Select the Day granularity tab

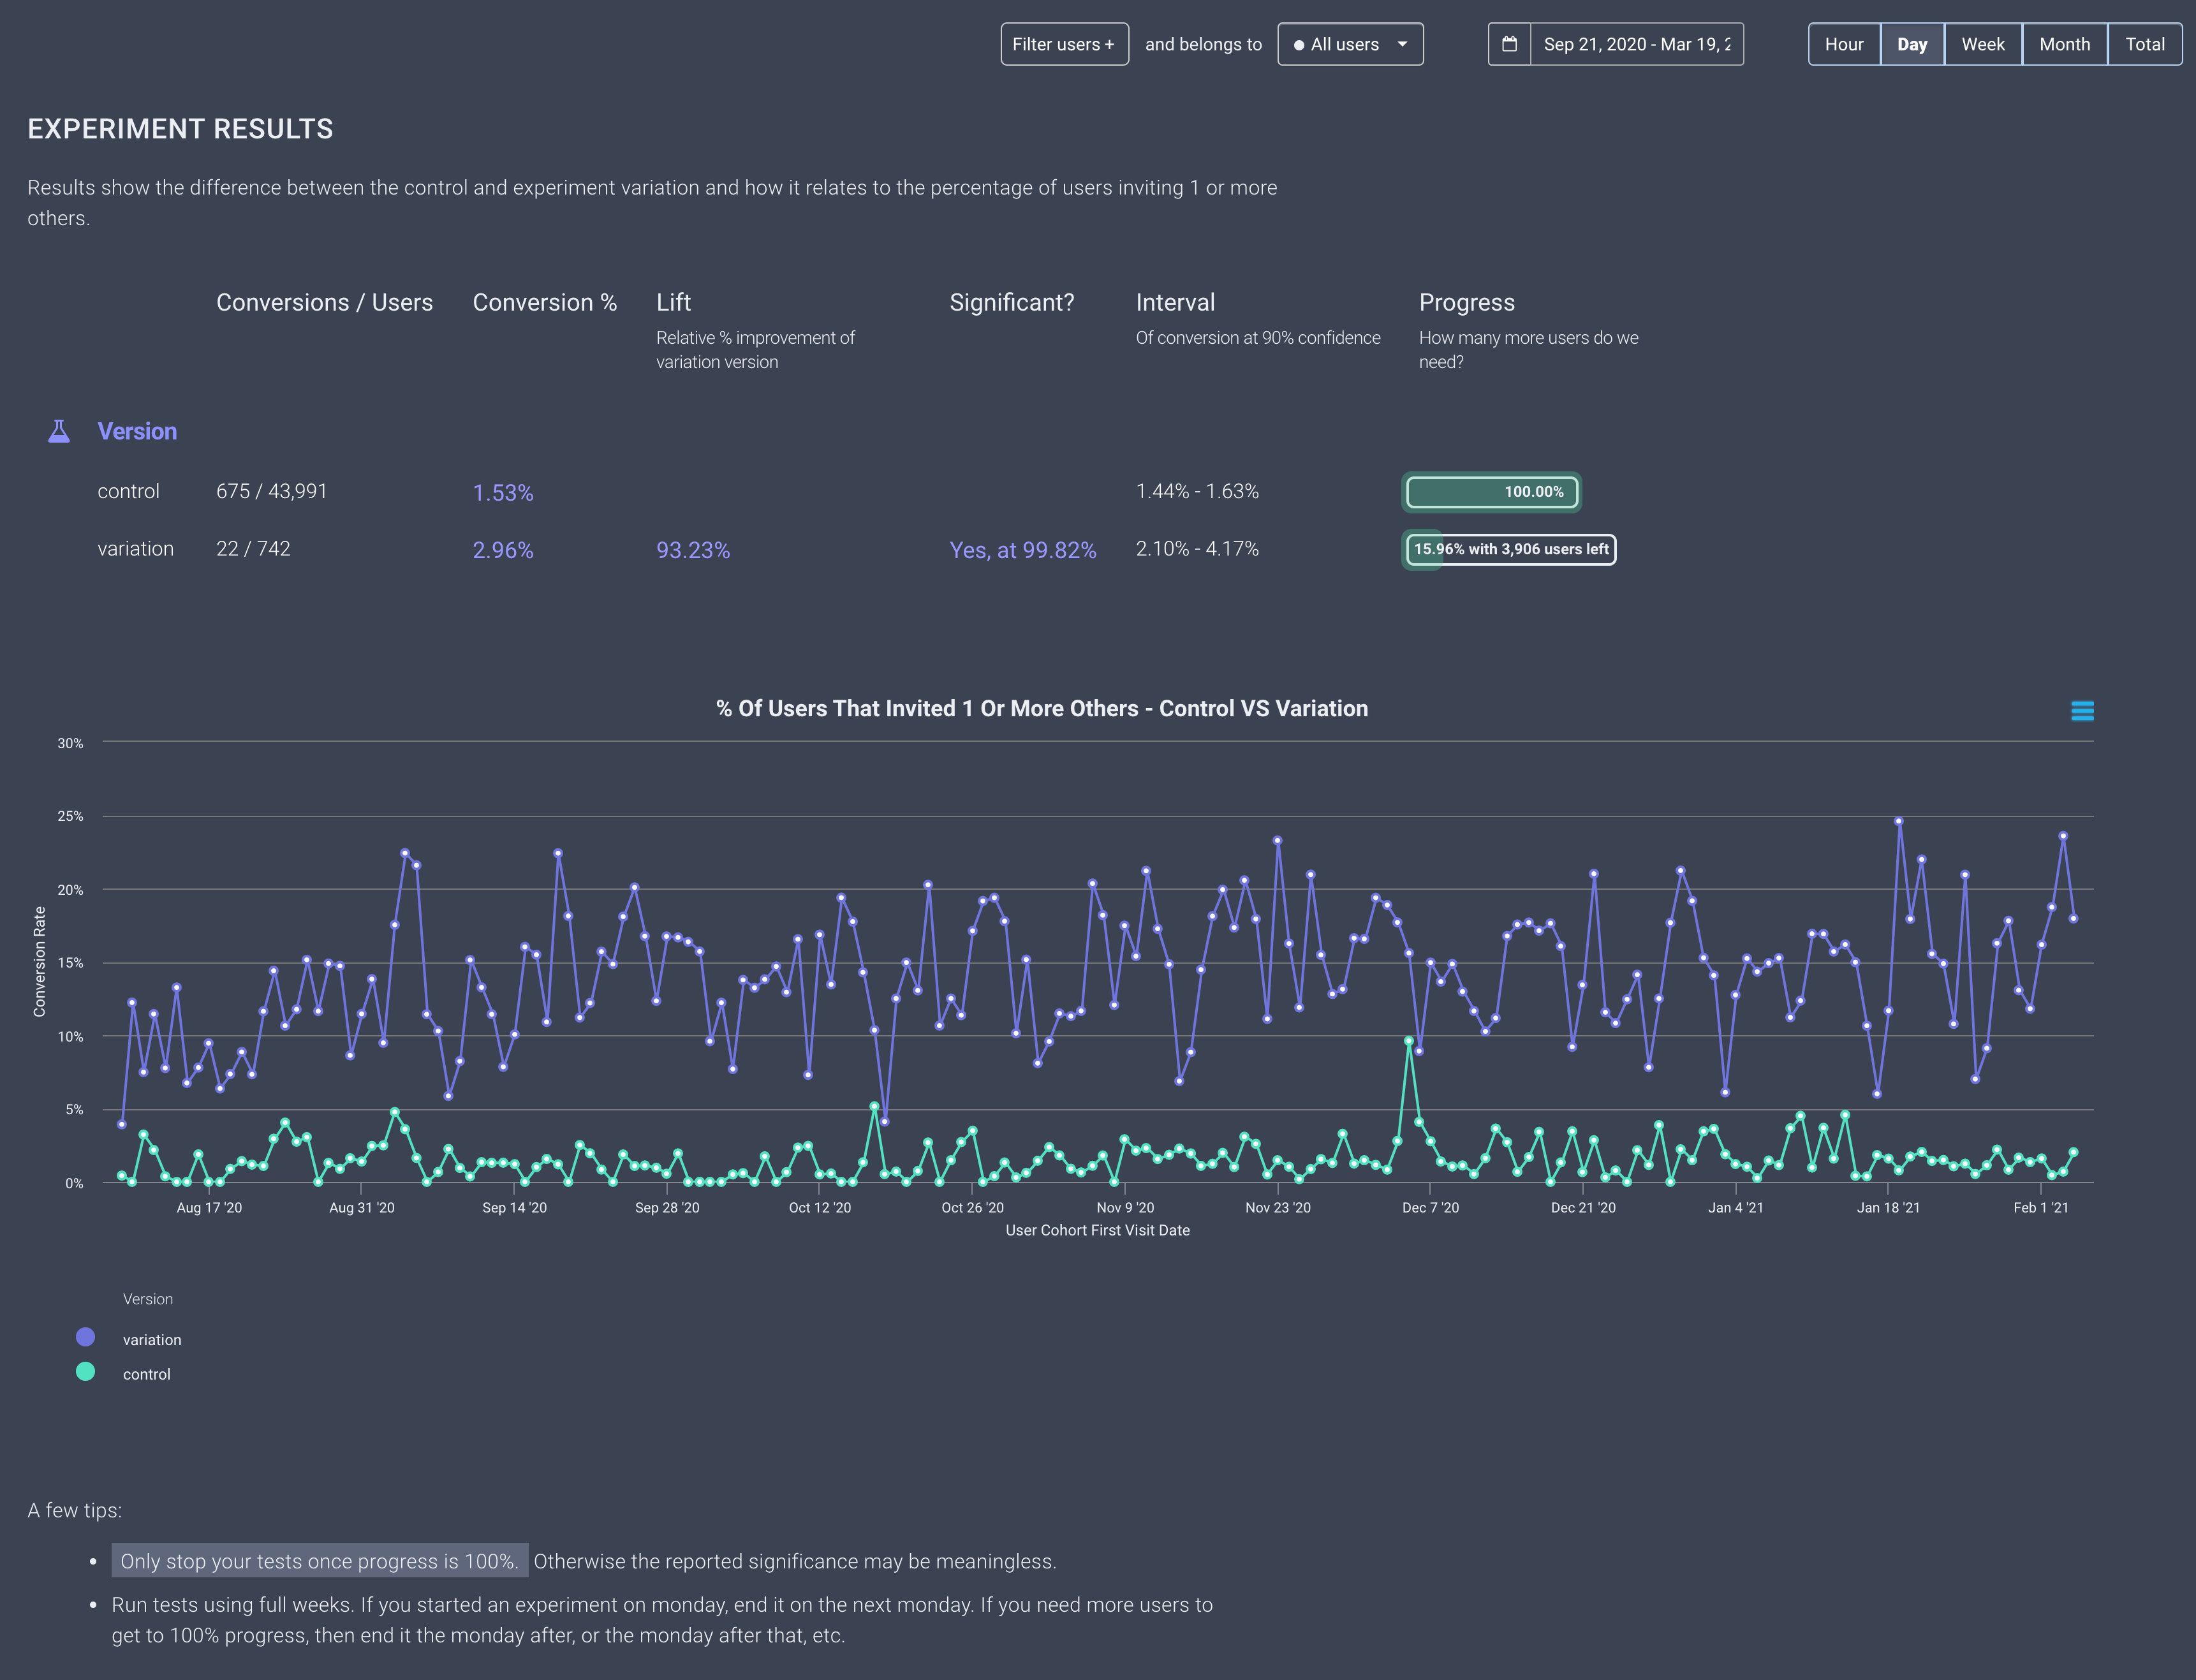(1911, 44)
